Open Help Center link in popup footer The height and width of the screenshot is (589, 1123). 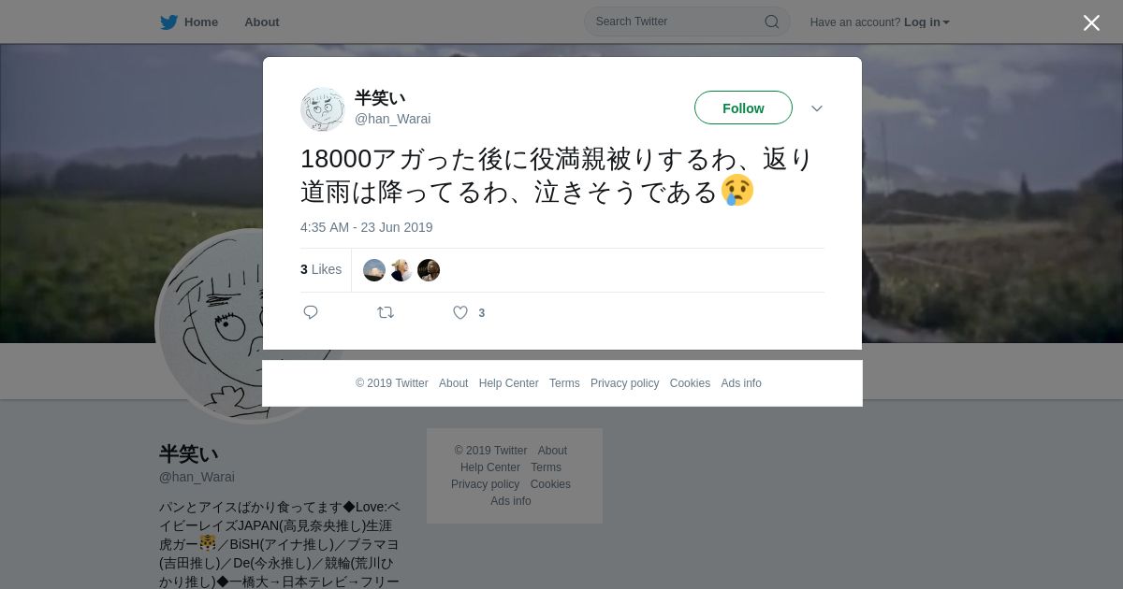click(508, 383)
